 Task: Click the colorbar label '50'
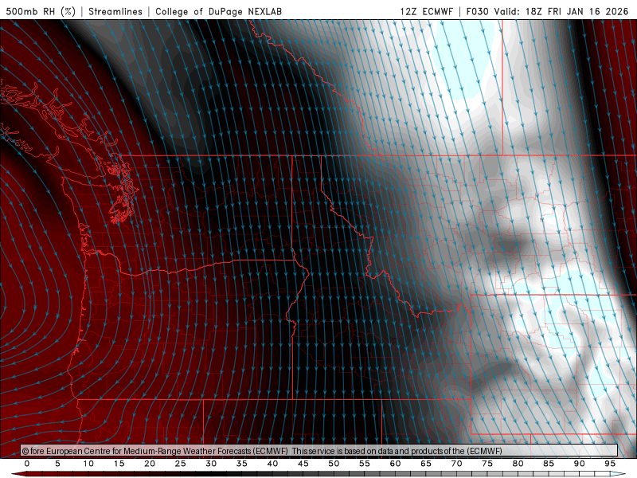[x=334, y=464]
